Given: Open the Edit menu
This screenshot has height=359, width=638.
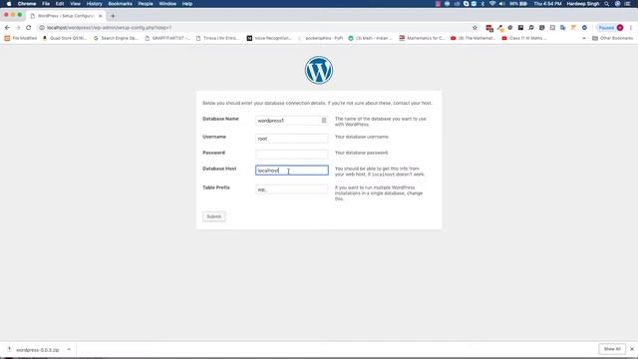Looking at the screenshot, I should click(x=60, y=4).
